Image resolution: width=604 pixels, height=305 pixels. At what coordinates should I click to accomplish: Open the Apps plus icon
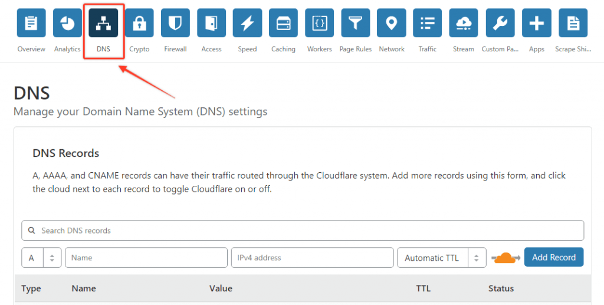(537, 23)
